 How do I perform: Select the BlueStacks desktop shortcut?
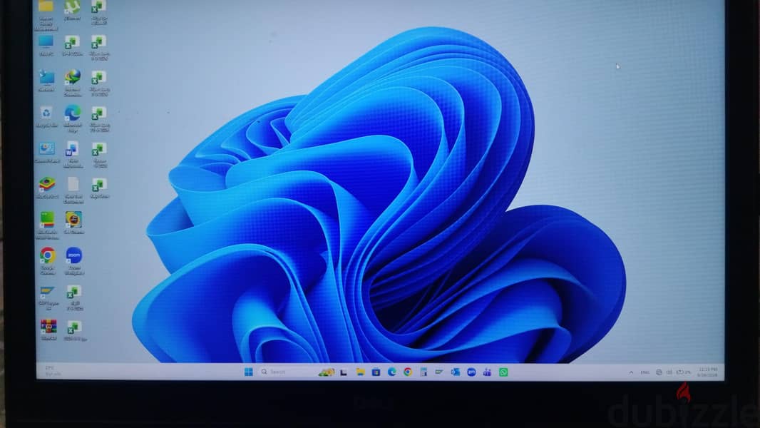pos(47,188)
